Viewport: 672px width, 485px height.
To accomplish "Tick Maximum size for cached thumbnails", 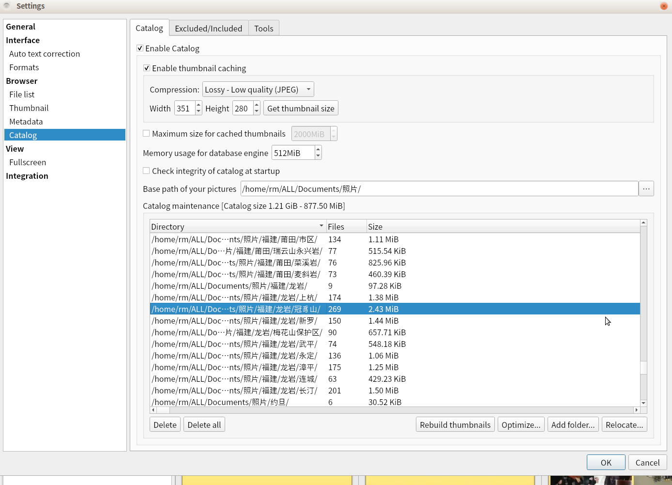I will pos(147,134).
